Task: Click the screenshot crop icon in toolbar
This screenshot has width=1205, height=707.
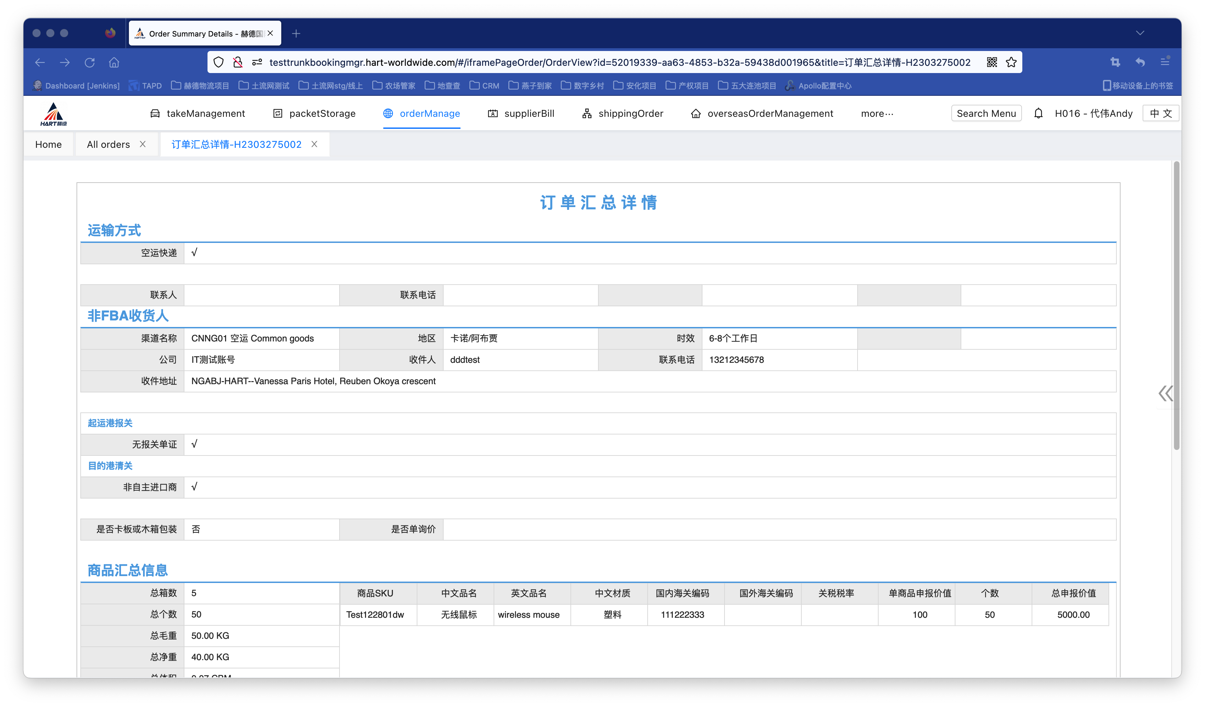Action: pyautogui.click(x=1115, y=62)
